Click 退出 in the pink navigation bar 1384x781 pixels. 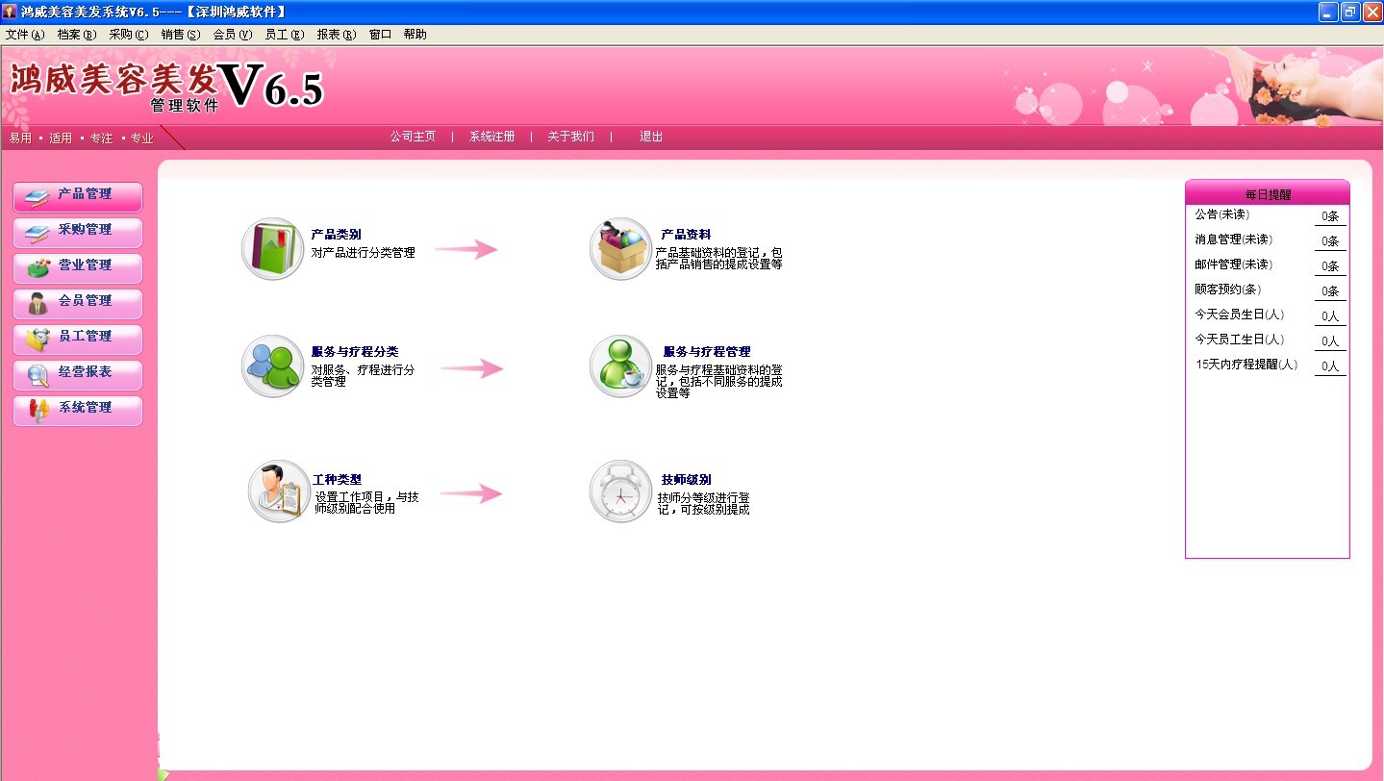[651, 137]
